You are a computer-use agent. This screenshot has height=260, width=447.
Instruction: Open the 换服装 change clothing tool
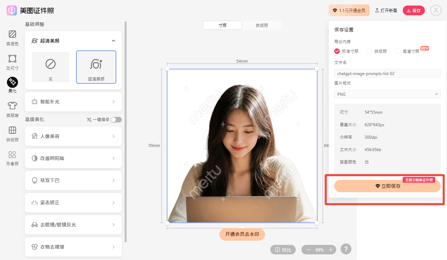point(12,110)
